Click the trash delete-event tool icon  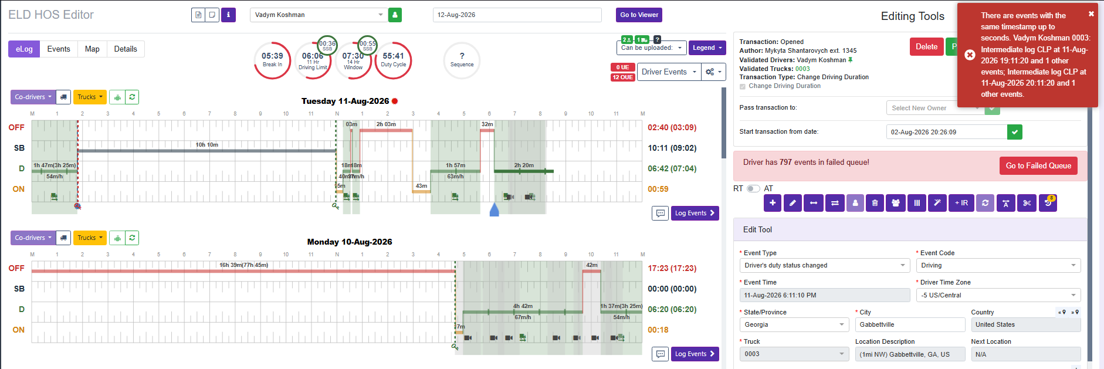(875, 203)
